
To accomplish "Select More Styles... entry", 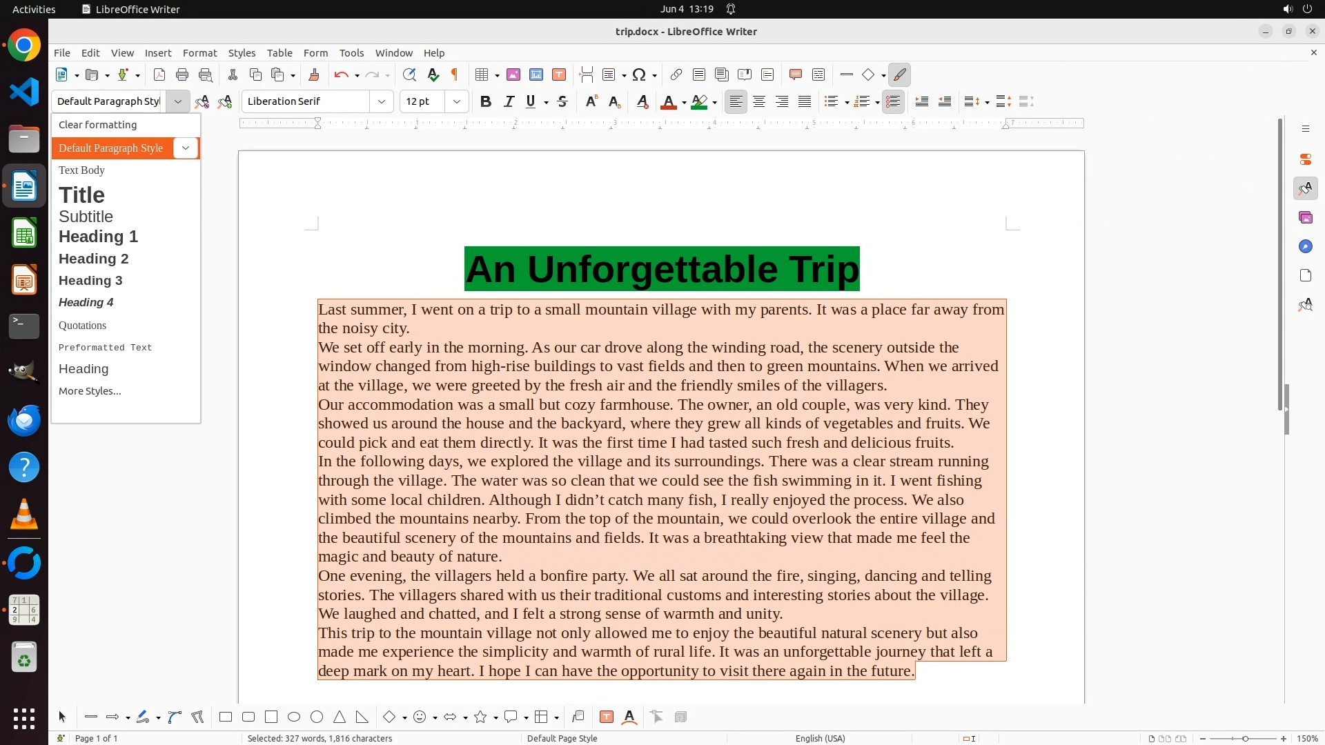I will pyautogui.click(x=90, y=391).
